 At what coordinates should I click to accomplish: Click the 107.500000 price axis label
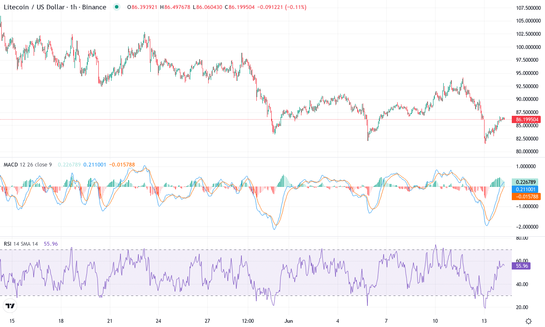pyautogui.click(x=528, y=8)
